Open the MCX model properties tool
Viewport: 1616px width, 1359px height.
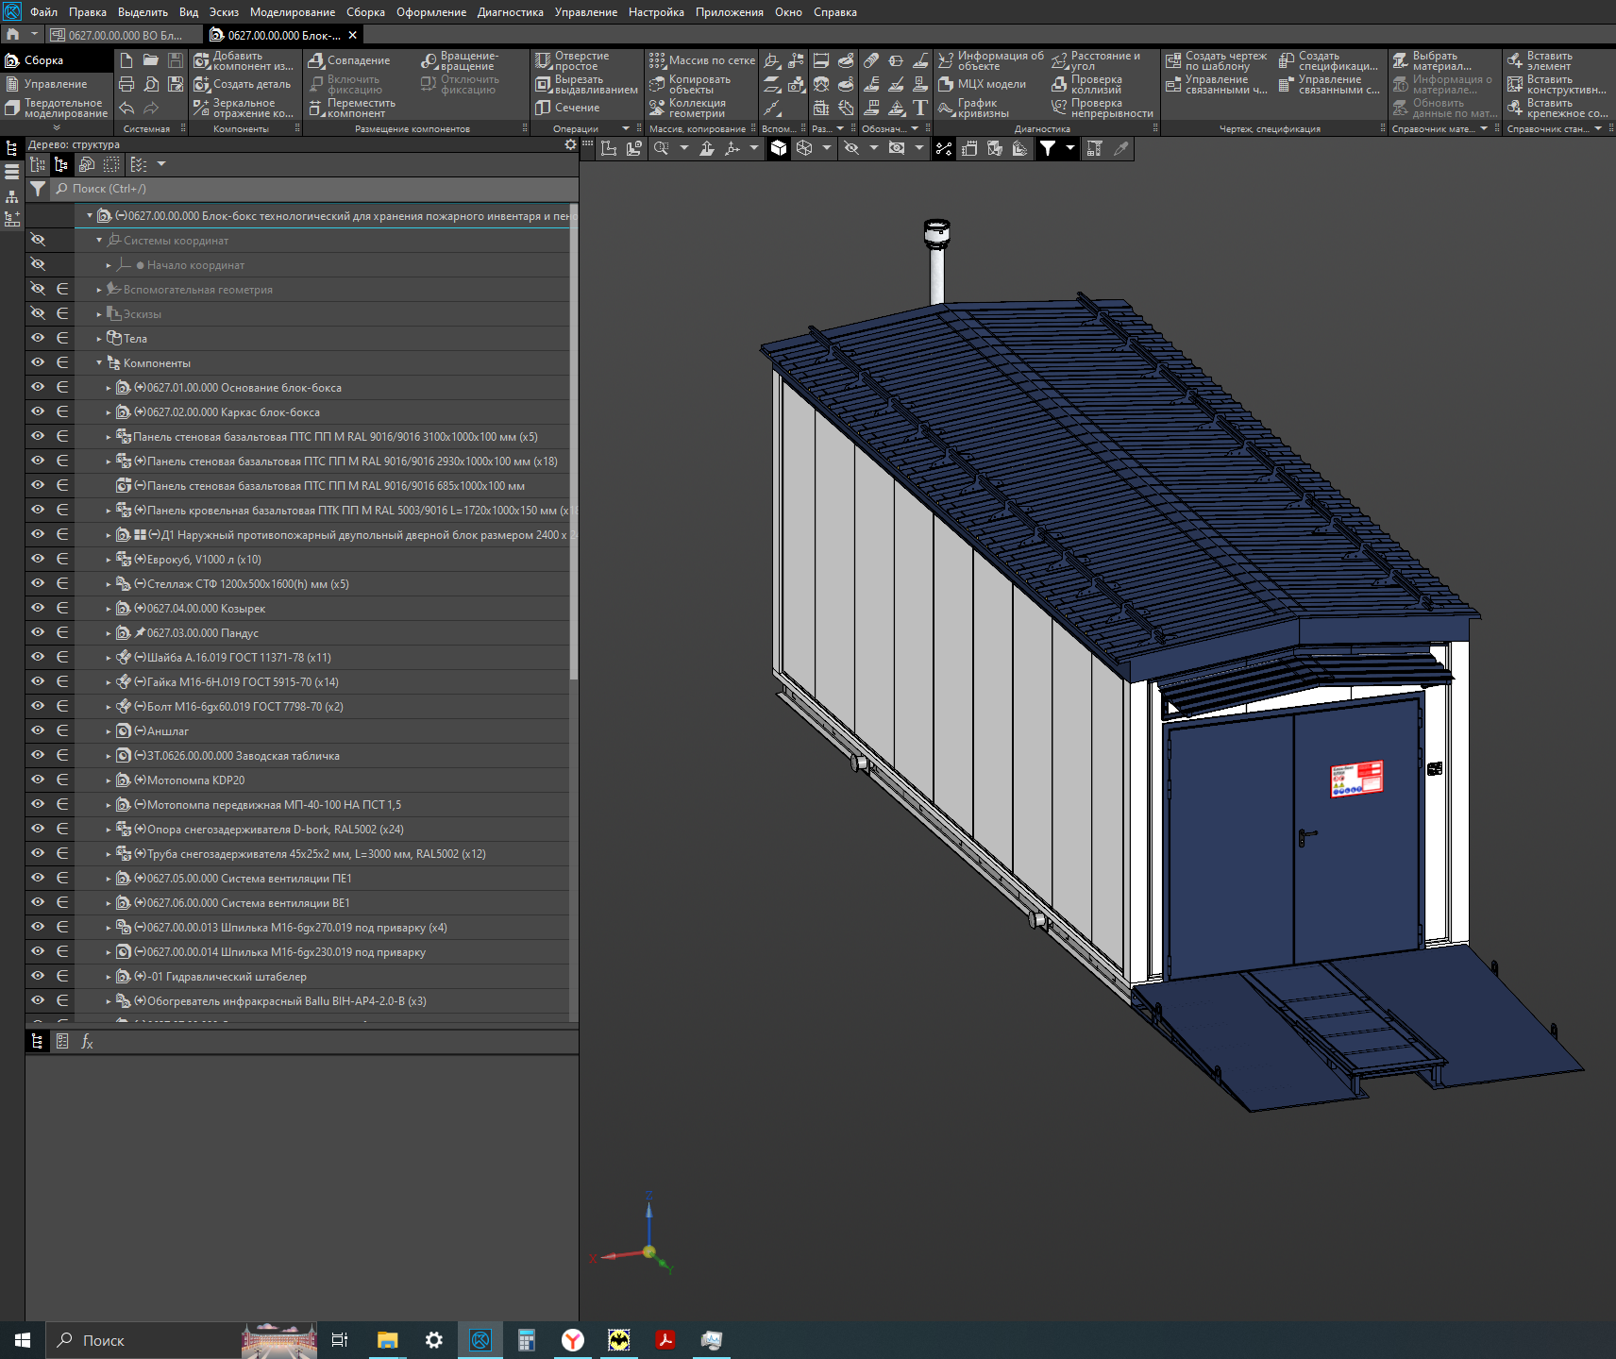tap(982, 84)
